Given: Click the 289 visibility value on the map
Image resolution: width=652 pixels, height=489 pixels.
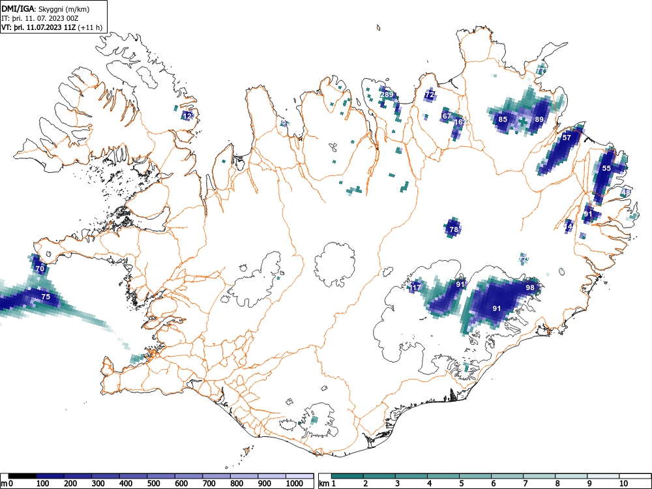Looking at the screenshot, I should 387,95.
